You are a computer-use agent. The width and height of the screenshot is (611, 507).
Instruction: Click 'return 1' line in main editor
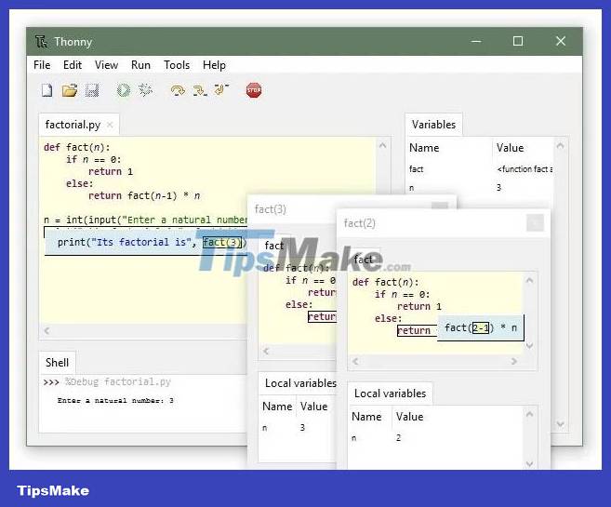(x=111, y=171)
